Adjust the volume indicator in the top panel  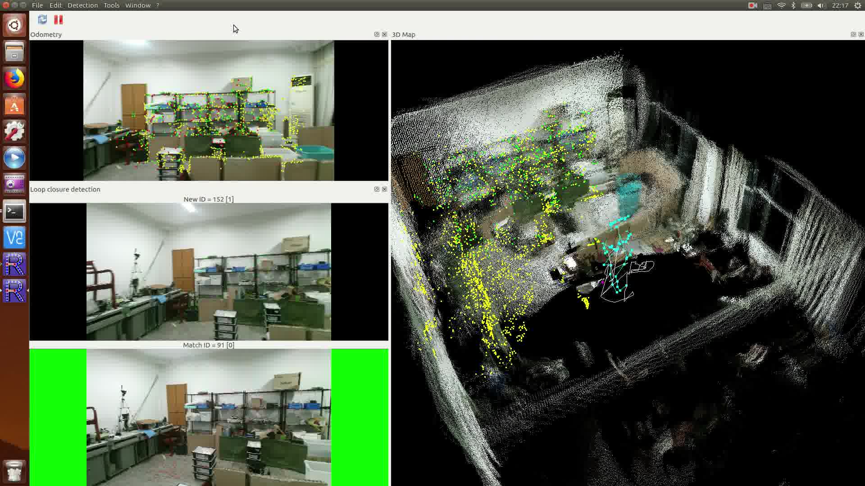tap(819, 5)
